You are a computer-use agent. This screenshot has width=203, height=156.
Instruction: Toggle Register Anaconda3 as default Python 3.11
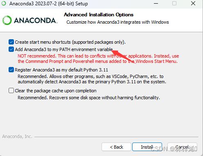(x=11, y=70)
